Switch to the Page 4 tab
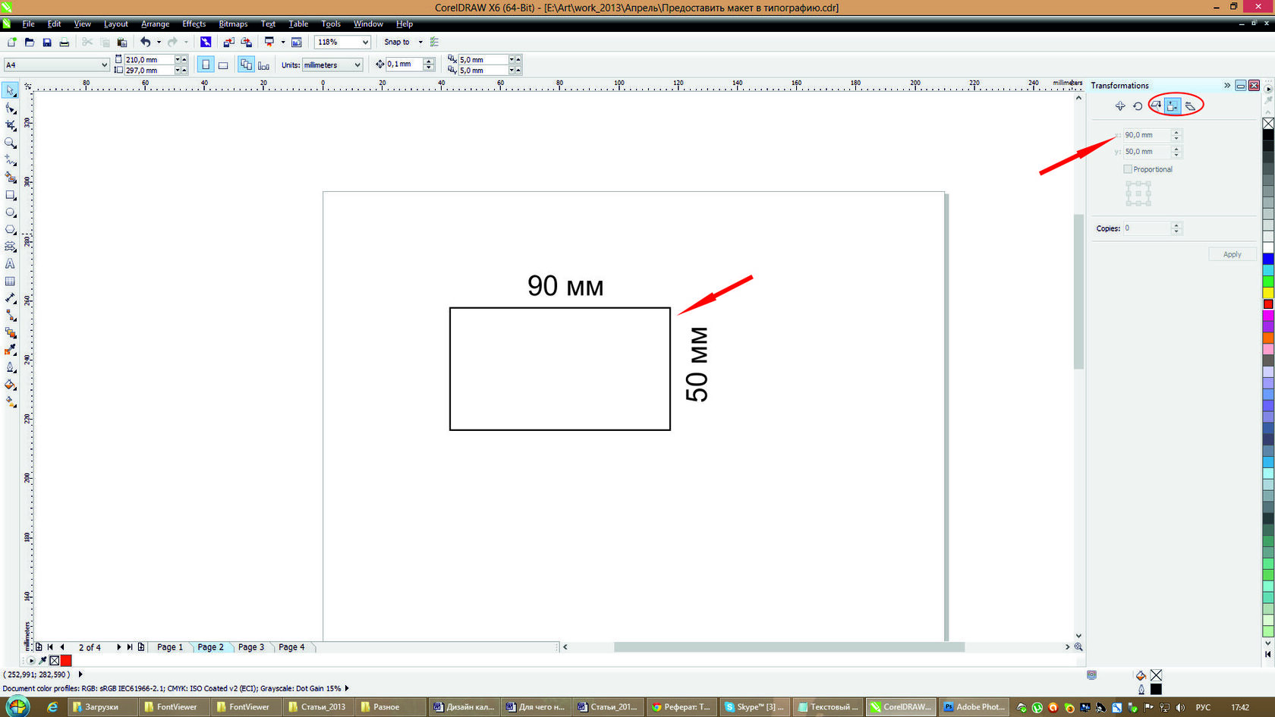Image resolution: width=1275 pixels, height=717 pixels. tap(291, 647)
